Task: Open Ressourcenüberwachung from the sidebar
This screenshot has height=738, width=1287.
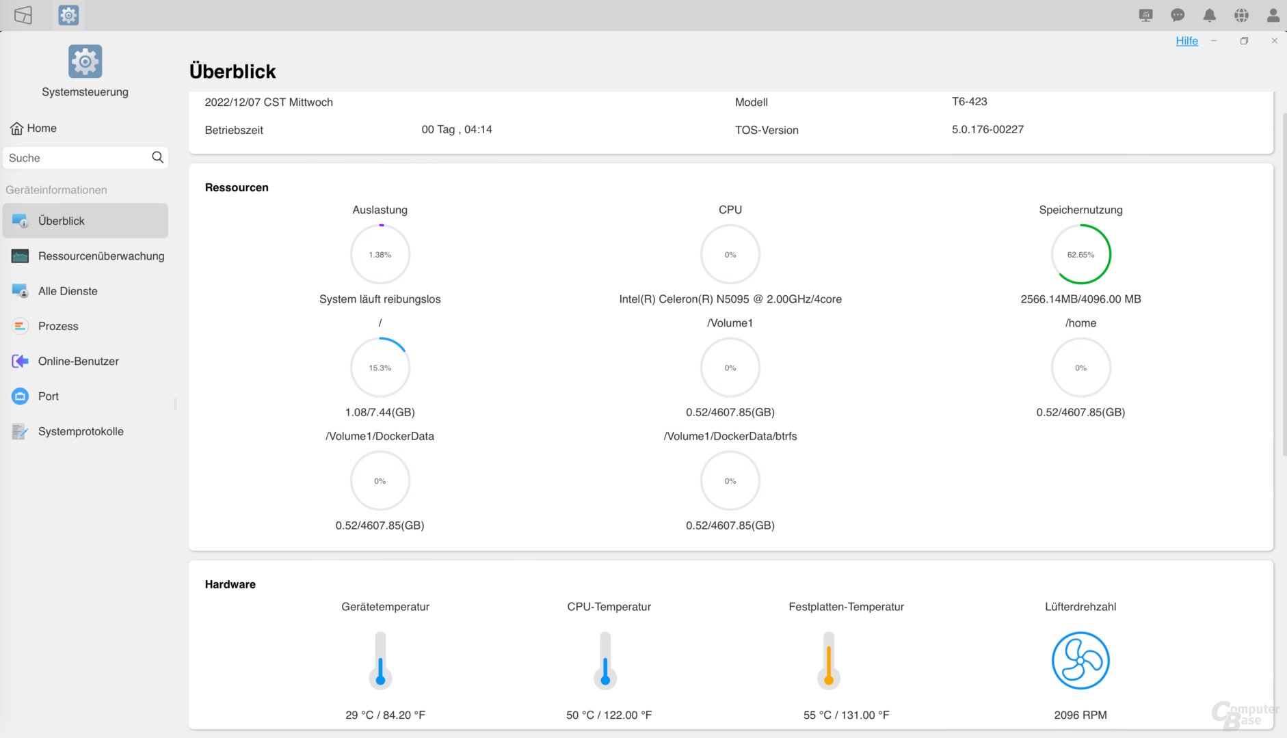Action: (101, 256)
